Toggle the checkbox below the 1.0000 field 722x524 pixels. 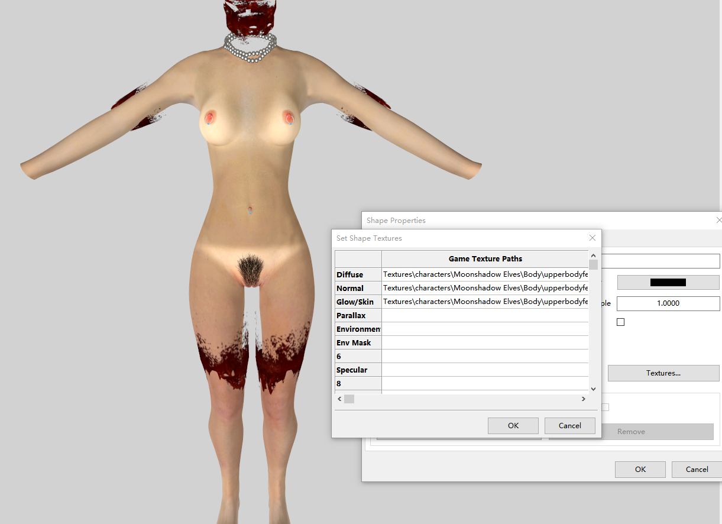click(620, 322)
